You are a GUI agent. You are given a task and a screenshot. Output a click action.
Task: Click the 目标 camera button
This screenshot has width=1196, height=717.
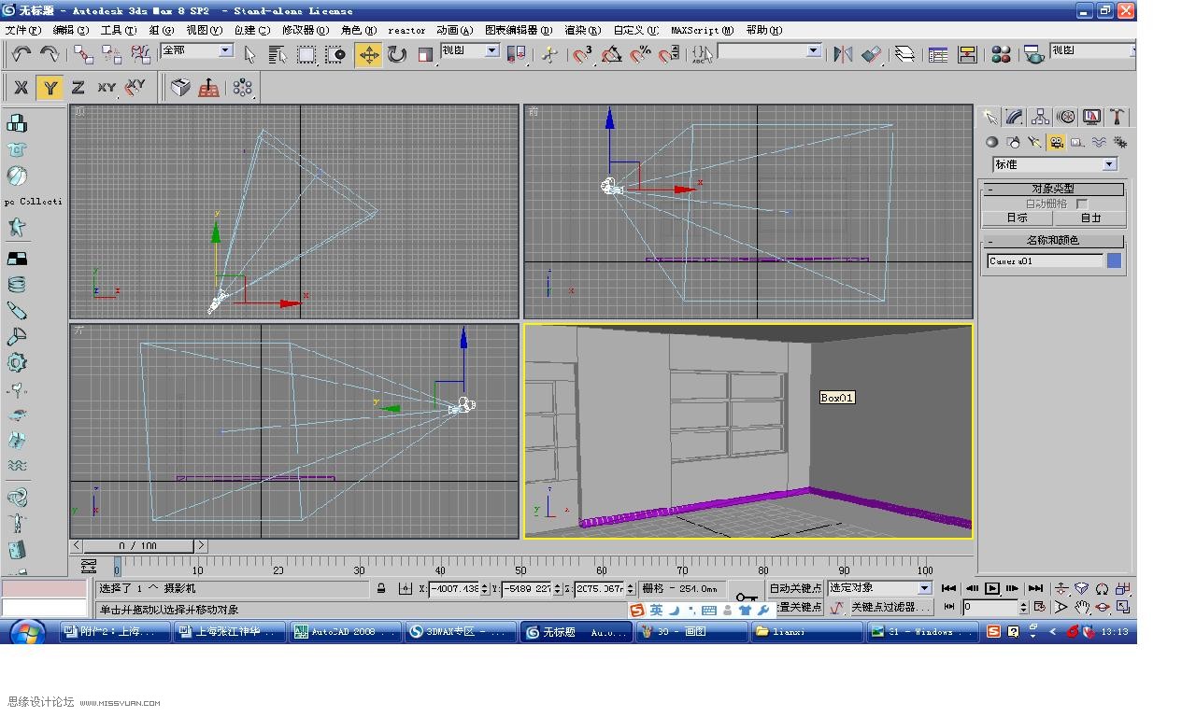click(x=1017, y=218)
